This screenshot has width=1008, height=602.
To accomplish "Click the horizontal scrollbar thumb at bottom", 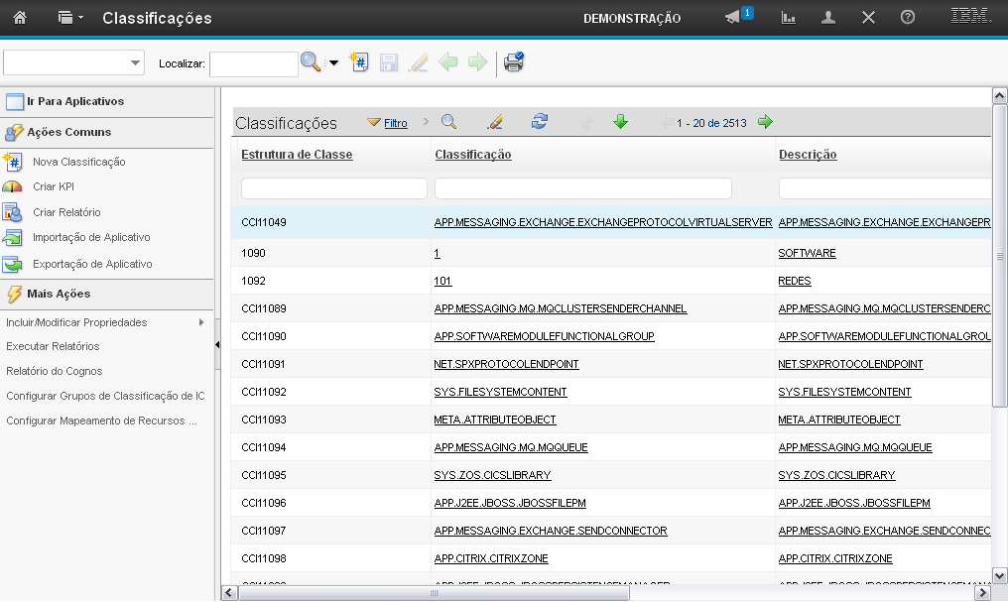I will (433, 592).
